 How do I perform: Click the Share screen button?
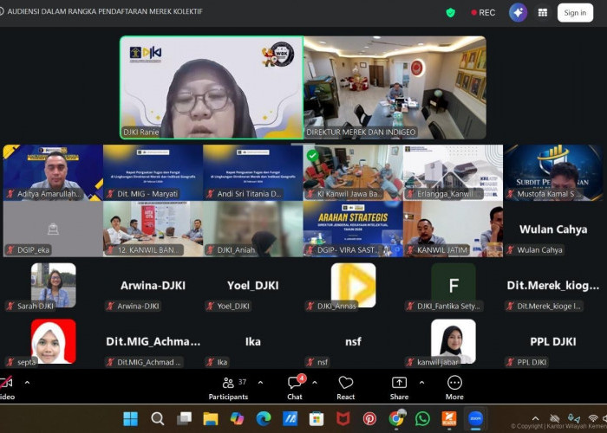pos(399,389)
